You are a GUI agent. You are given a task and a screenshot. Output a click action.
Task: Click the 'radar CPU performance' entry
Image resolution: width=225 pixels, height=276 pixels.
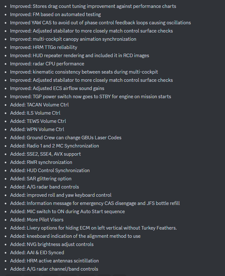[47, 64]
